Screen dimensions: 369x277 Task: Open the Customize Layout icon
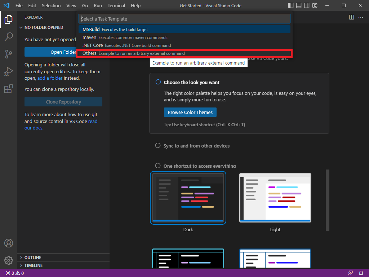315,5
